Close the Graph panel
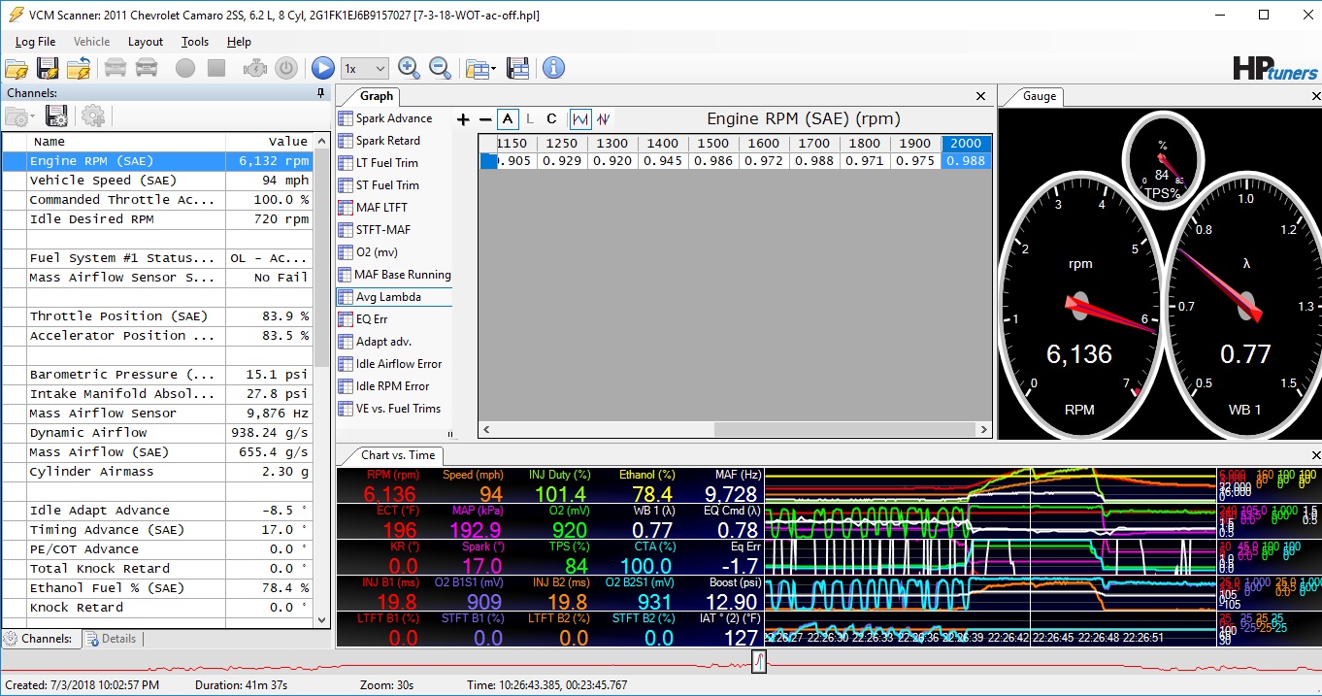Image resolution: width=1322 pixels, height=696 pixels. point(981,96)
